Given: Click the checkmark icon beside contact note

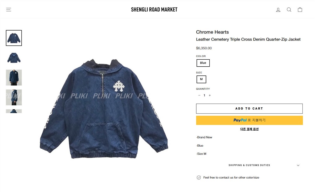Looking at the screenshot, I should pyautogui.click(x=199, y=177).
